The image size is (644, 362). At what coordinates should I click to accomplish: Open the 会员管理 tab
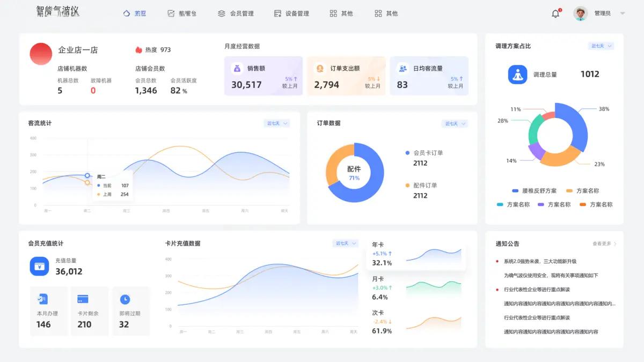tap(236, 13)
